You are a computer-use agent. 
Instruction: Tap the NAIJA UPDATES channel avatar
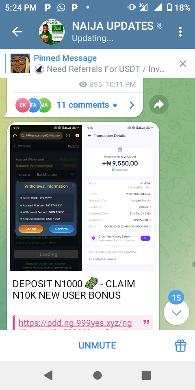(52, 32)
